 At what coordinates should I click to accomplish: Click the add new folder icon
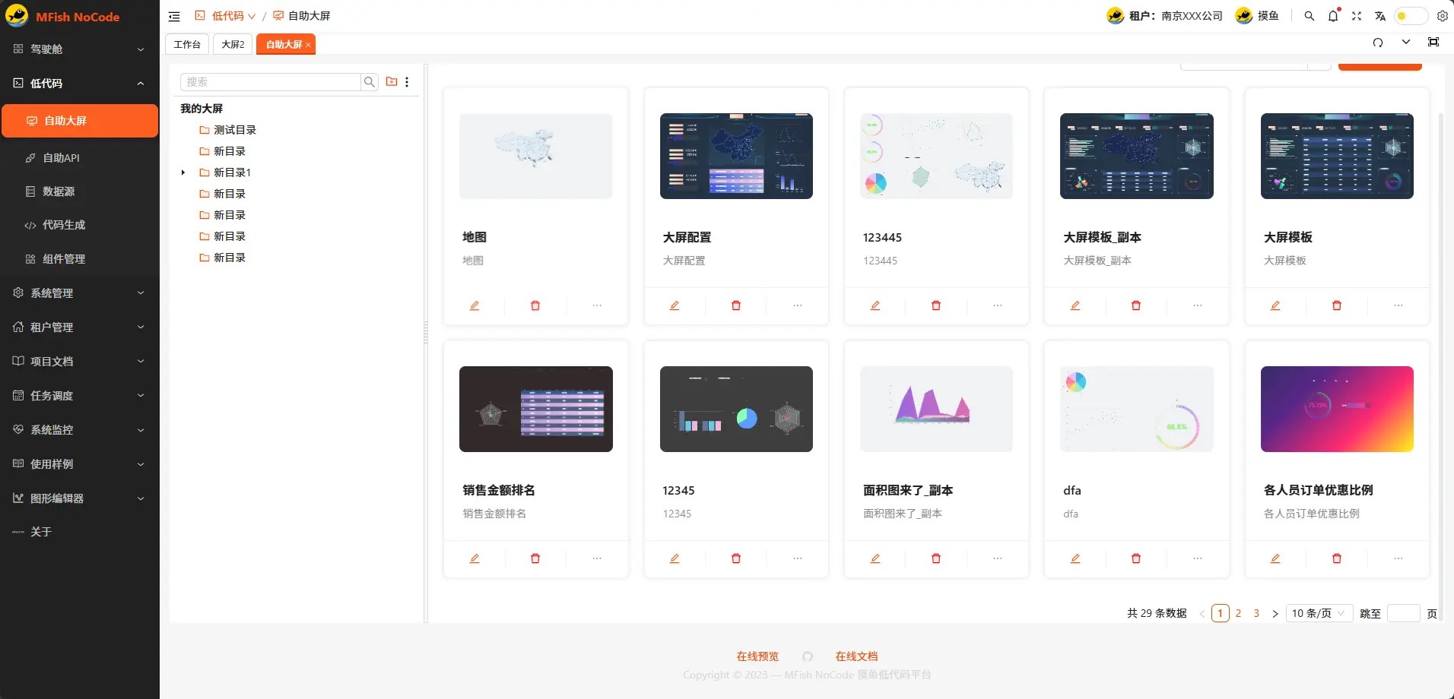392,82
